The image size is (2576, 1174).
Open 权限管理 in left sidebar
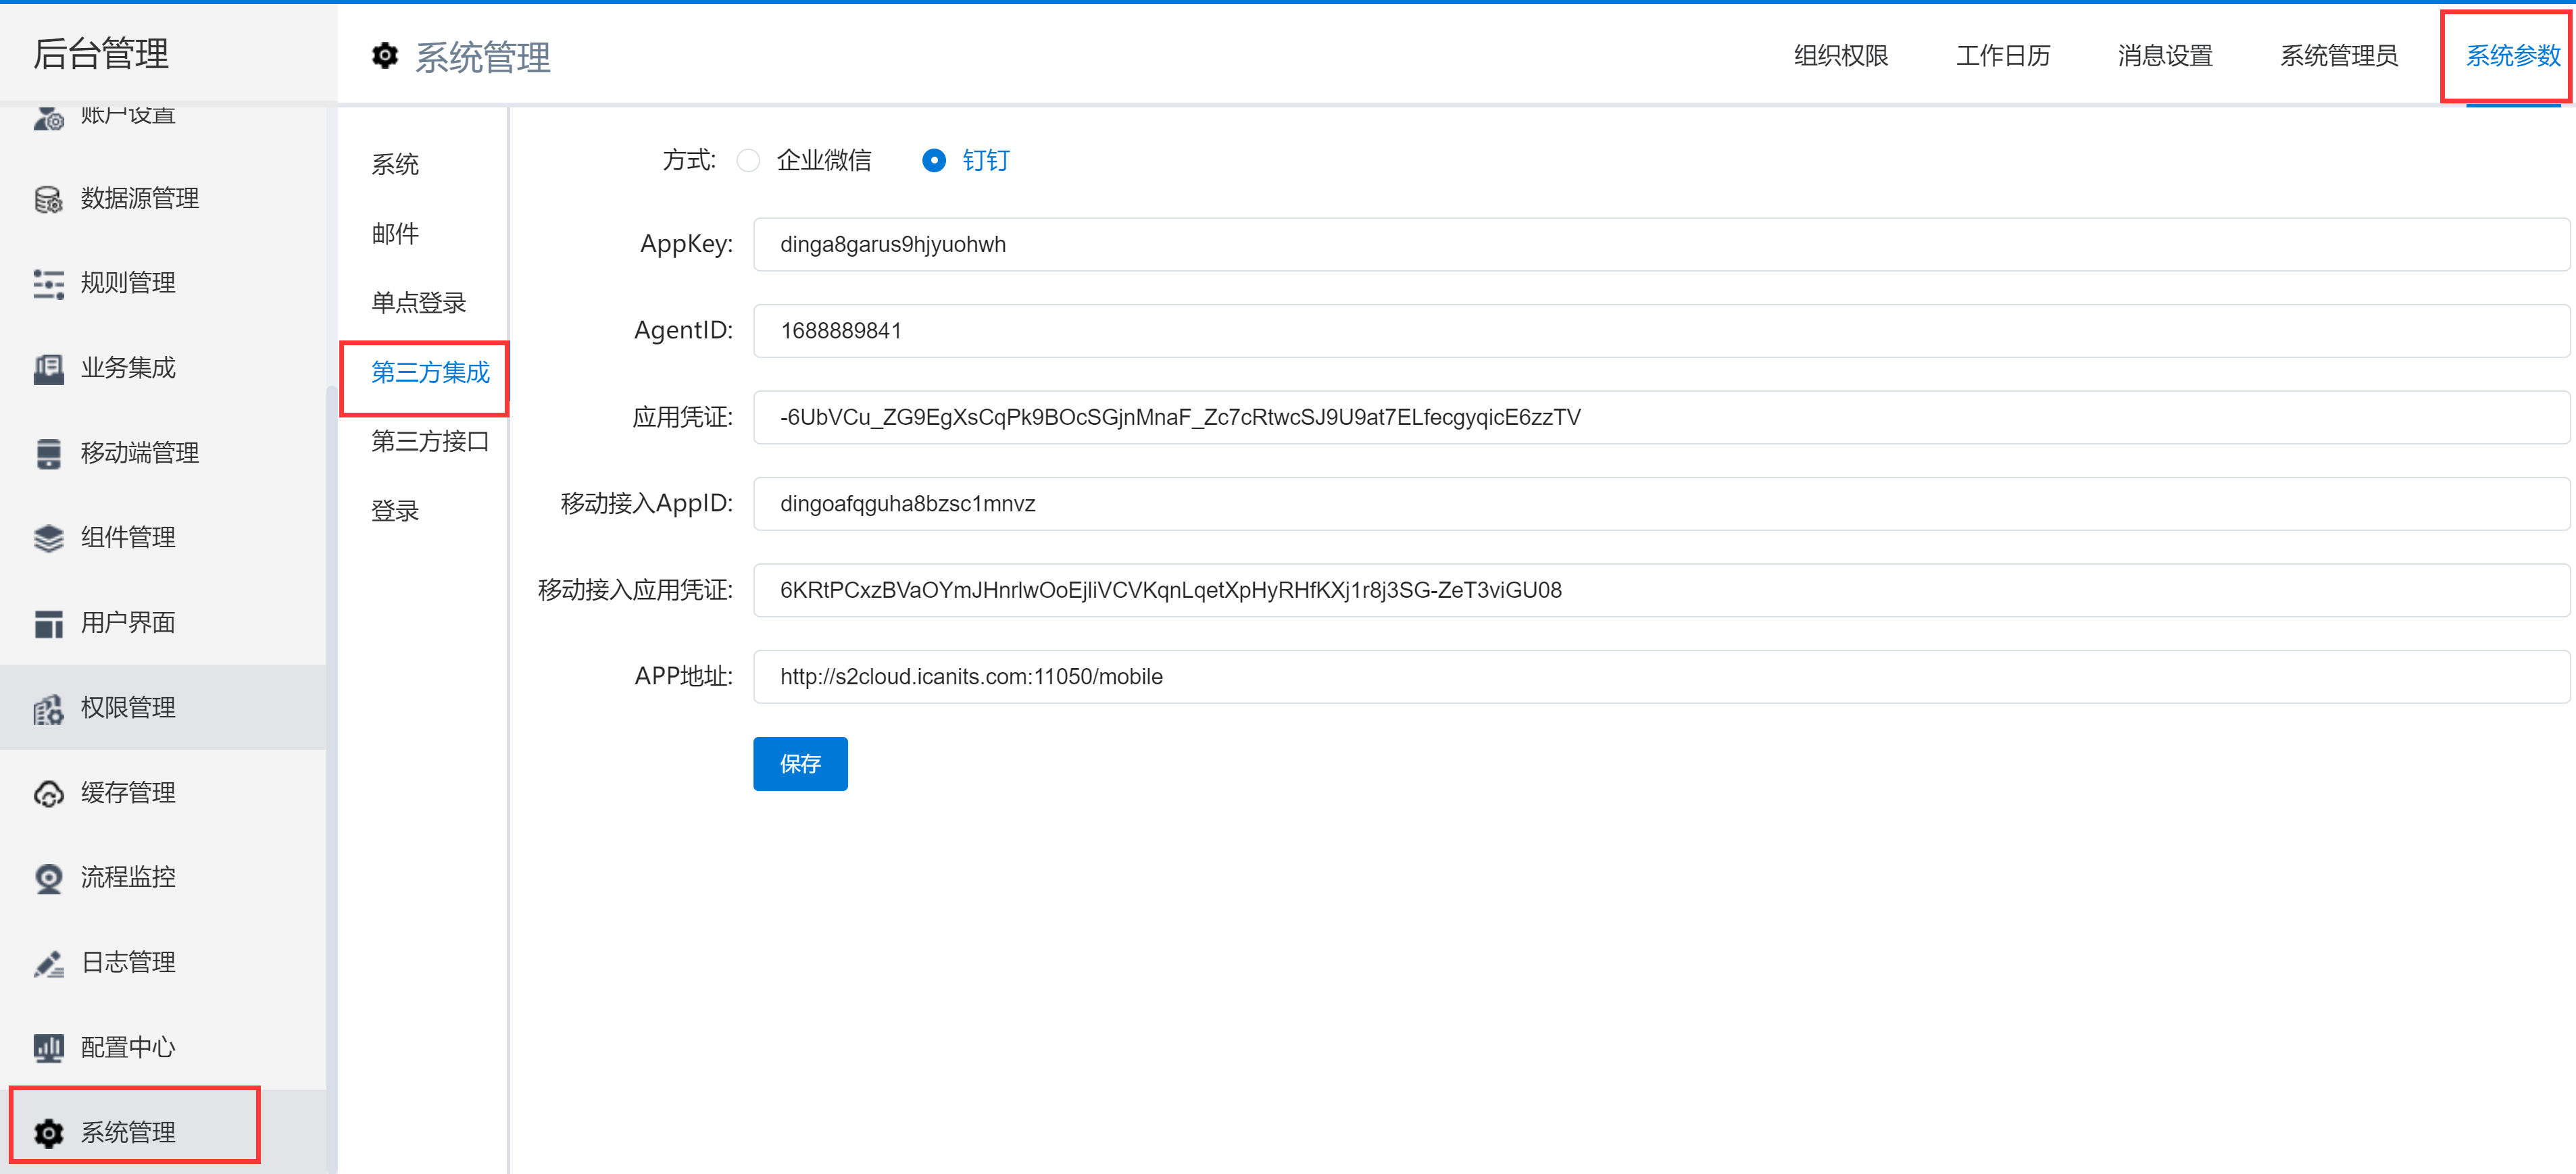[128, 708]
